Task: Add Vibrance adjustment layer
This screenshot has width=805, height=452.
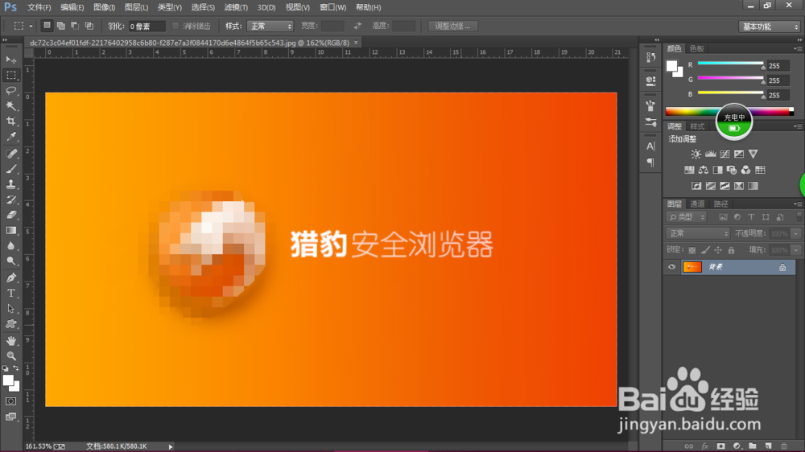Action: tap(753, 154)
